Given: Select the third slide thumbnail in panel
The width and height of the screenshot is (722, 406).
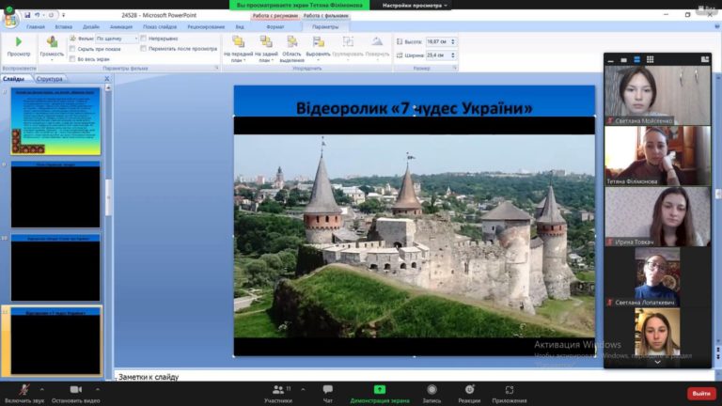Looking at the screenshot, I should (x=55, y=270).
